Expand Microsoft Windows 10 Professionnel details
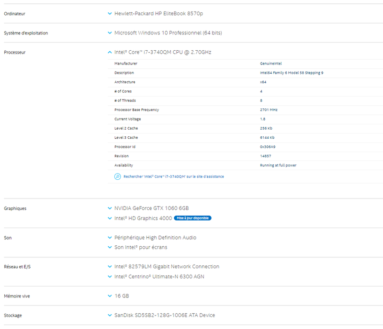Image resolution: width=383 pixels, height=329 pixels. click(x=110, y=33)
